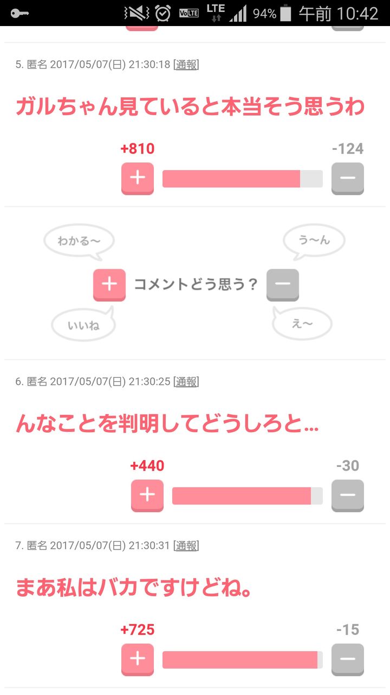The height and width of the screenshot is (695, 390).
Task: Tap the alarm clock status bar icon
Action: point(162,13)
